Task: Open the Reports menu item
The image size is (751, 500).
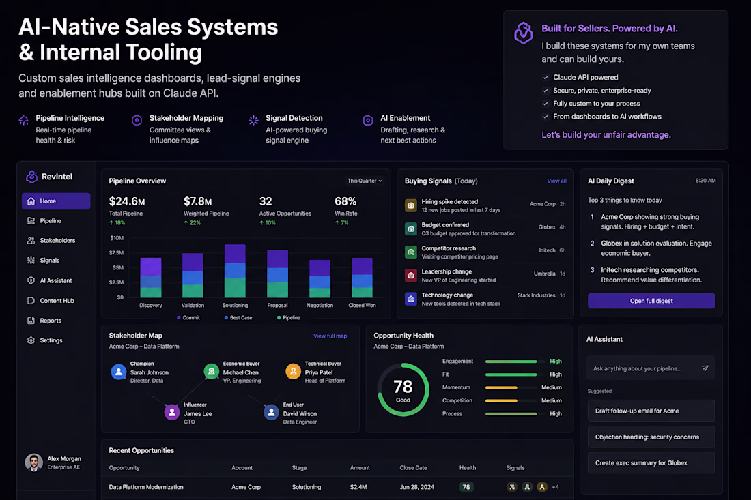Action: coord(56,321)
